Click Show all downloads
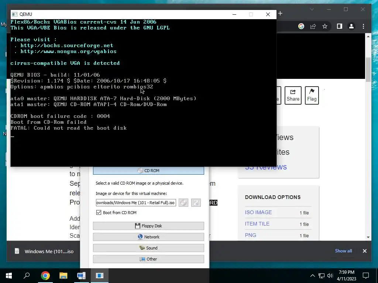378x283 pixels. click(x=343, y=251)
